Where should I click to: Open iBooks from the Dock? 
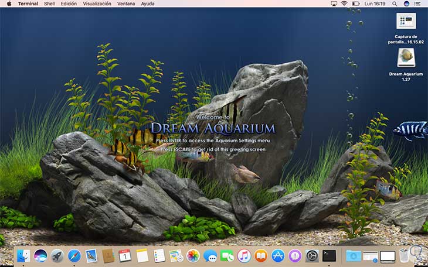pyautogui.click(x=261, y=256)
